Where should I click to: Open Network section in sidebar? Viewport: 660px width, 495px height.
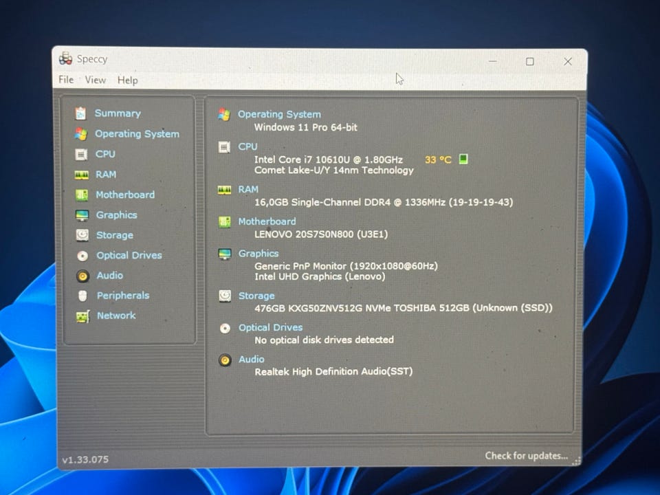point(116,316)
